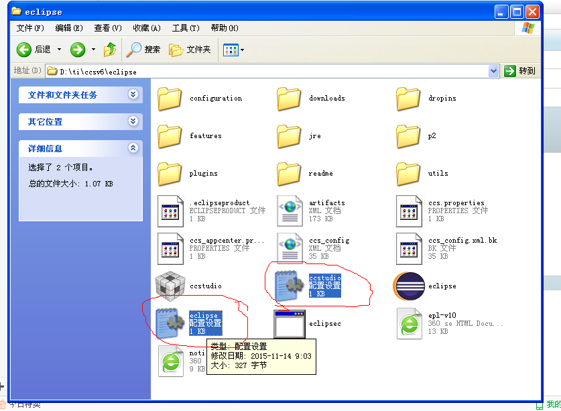Select the features folder icon
This screenshot has width=561, height=411.
[x=169, y=136]
